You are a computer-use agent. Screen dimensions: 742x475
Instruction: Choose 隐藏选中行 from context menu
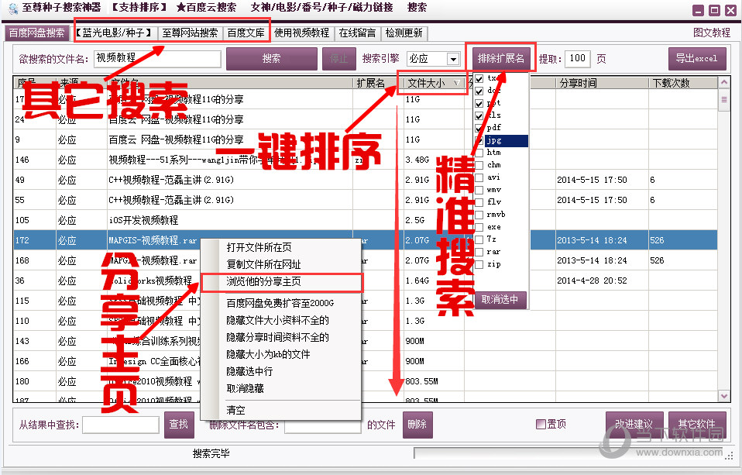coord(249,371)
